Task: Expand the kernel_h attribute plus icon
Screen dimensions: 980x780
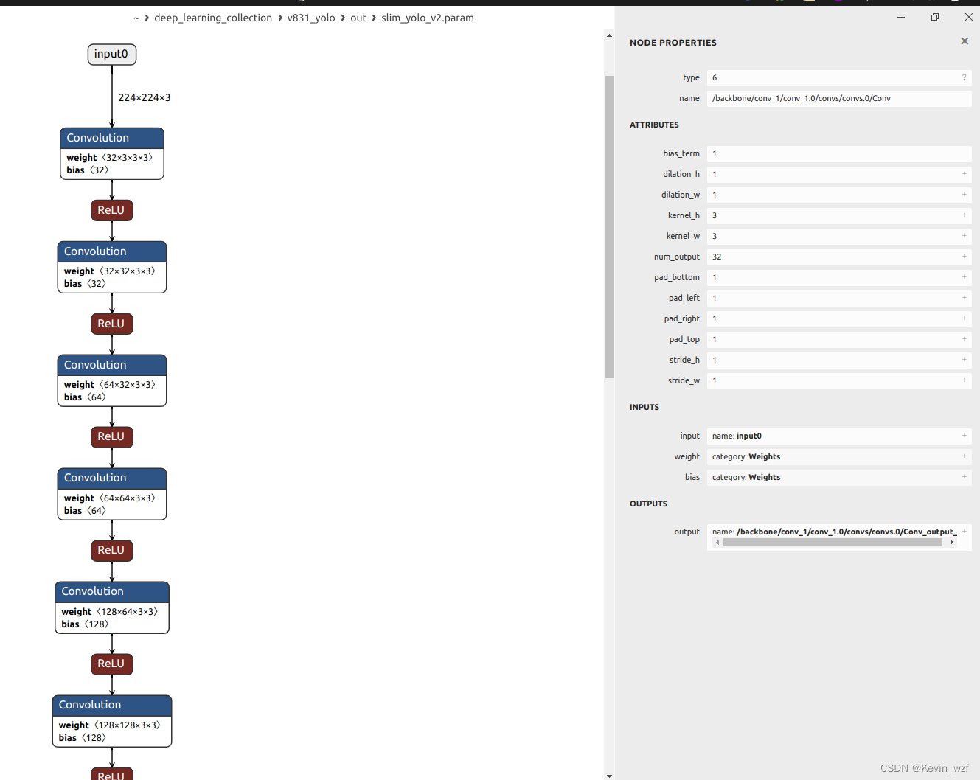Action: tap(964, 215)
